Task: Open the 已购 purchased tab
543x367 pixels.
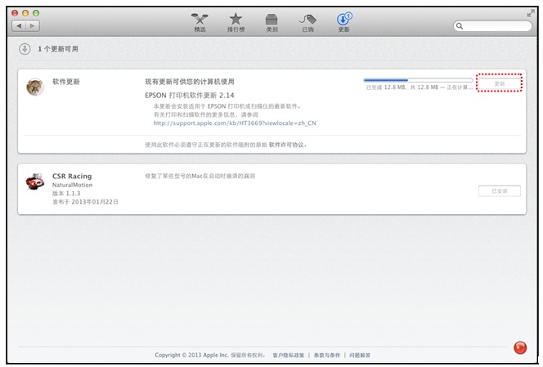Action: pos(307,23)
